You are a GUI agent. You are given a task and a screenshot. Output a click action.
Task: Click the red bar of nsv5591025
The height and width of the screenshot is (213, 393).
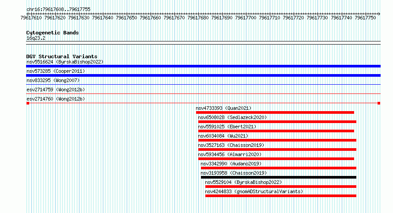pos(276,131)
